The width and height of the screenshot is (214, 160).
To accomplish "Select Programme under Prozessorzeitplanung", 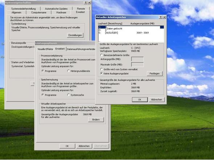I will (49, 71).
